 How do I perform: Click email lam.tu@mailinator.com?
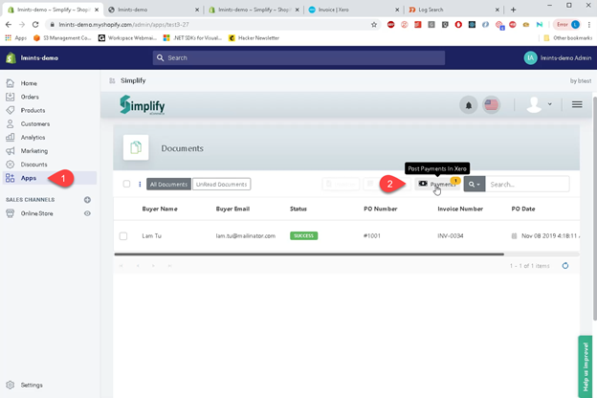245,235
